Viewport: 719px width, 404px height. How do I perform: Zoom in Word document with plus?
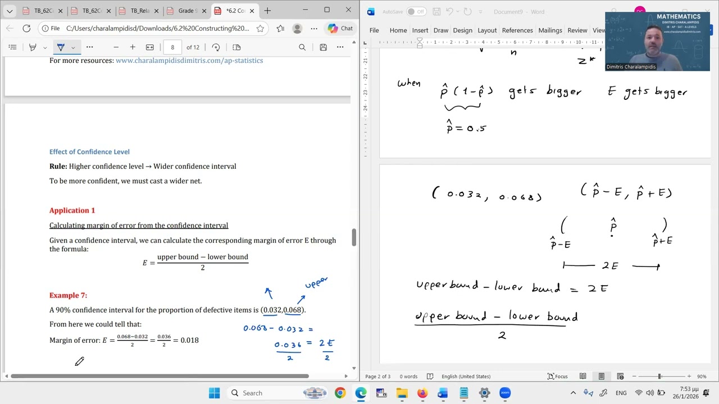click(x=689, y=377)
